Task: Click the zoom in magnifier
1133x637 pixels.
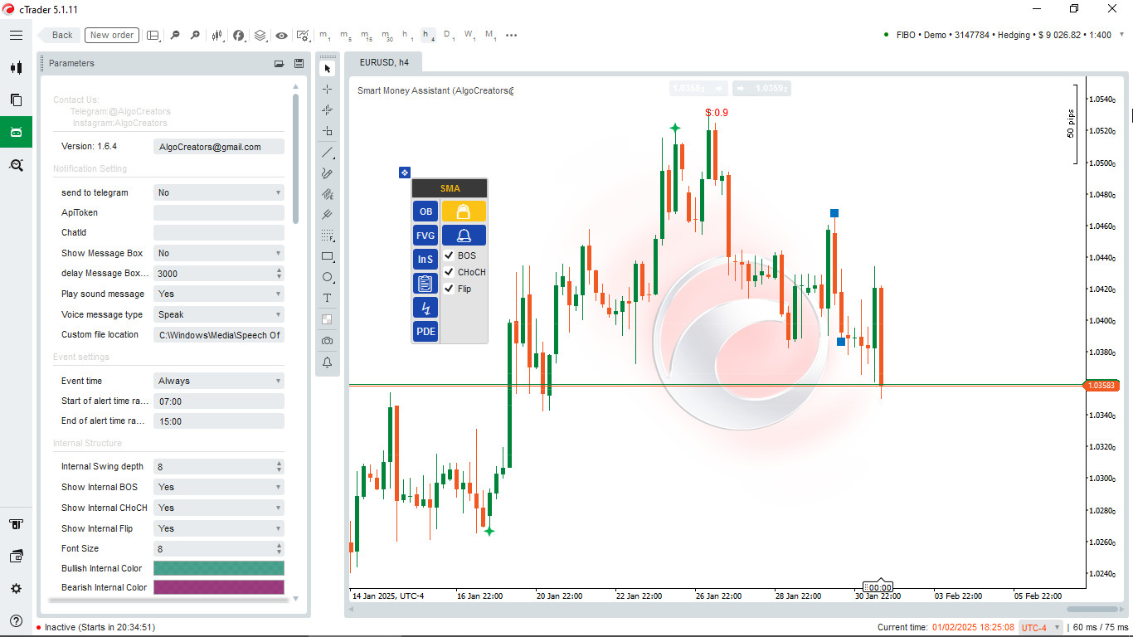Action: [x=195, y=35]
